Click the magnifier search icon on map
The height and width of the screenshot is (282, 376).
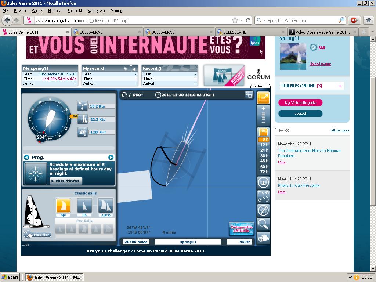coord(263,223)
